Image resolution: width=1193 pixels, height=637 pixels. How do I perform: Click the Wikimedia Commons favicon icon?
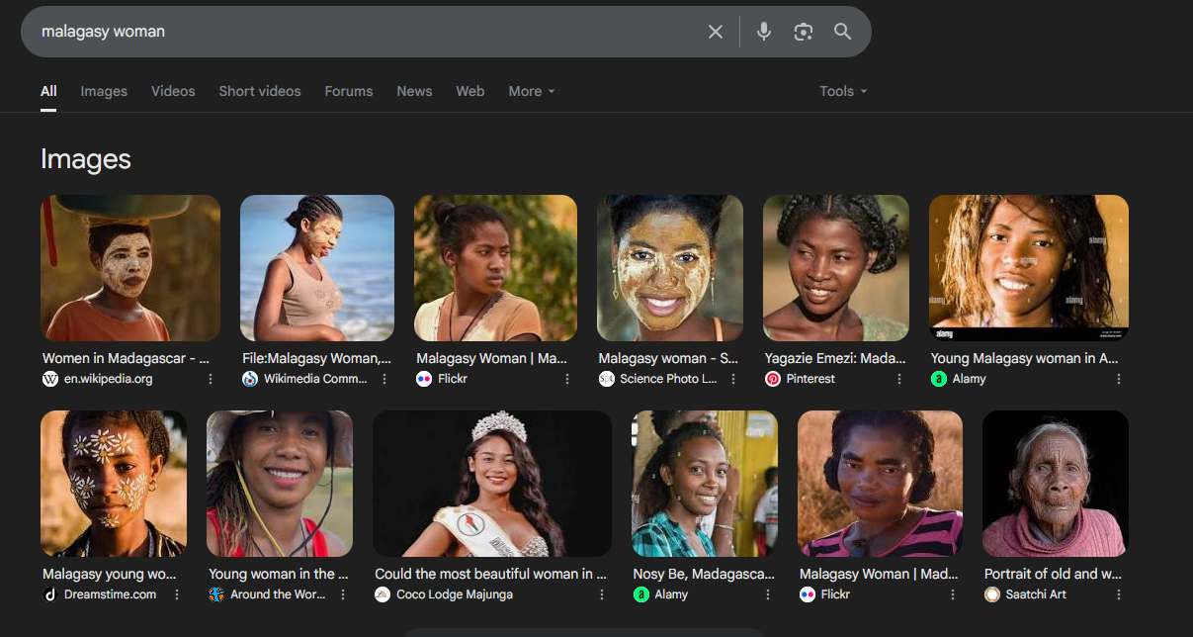tap(250, 379)
